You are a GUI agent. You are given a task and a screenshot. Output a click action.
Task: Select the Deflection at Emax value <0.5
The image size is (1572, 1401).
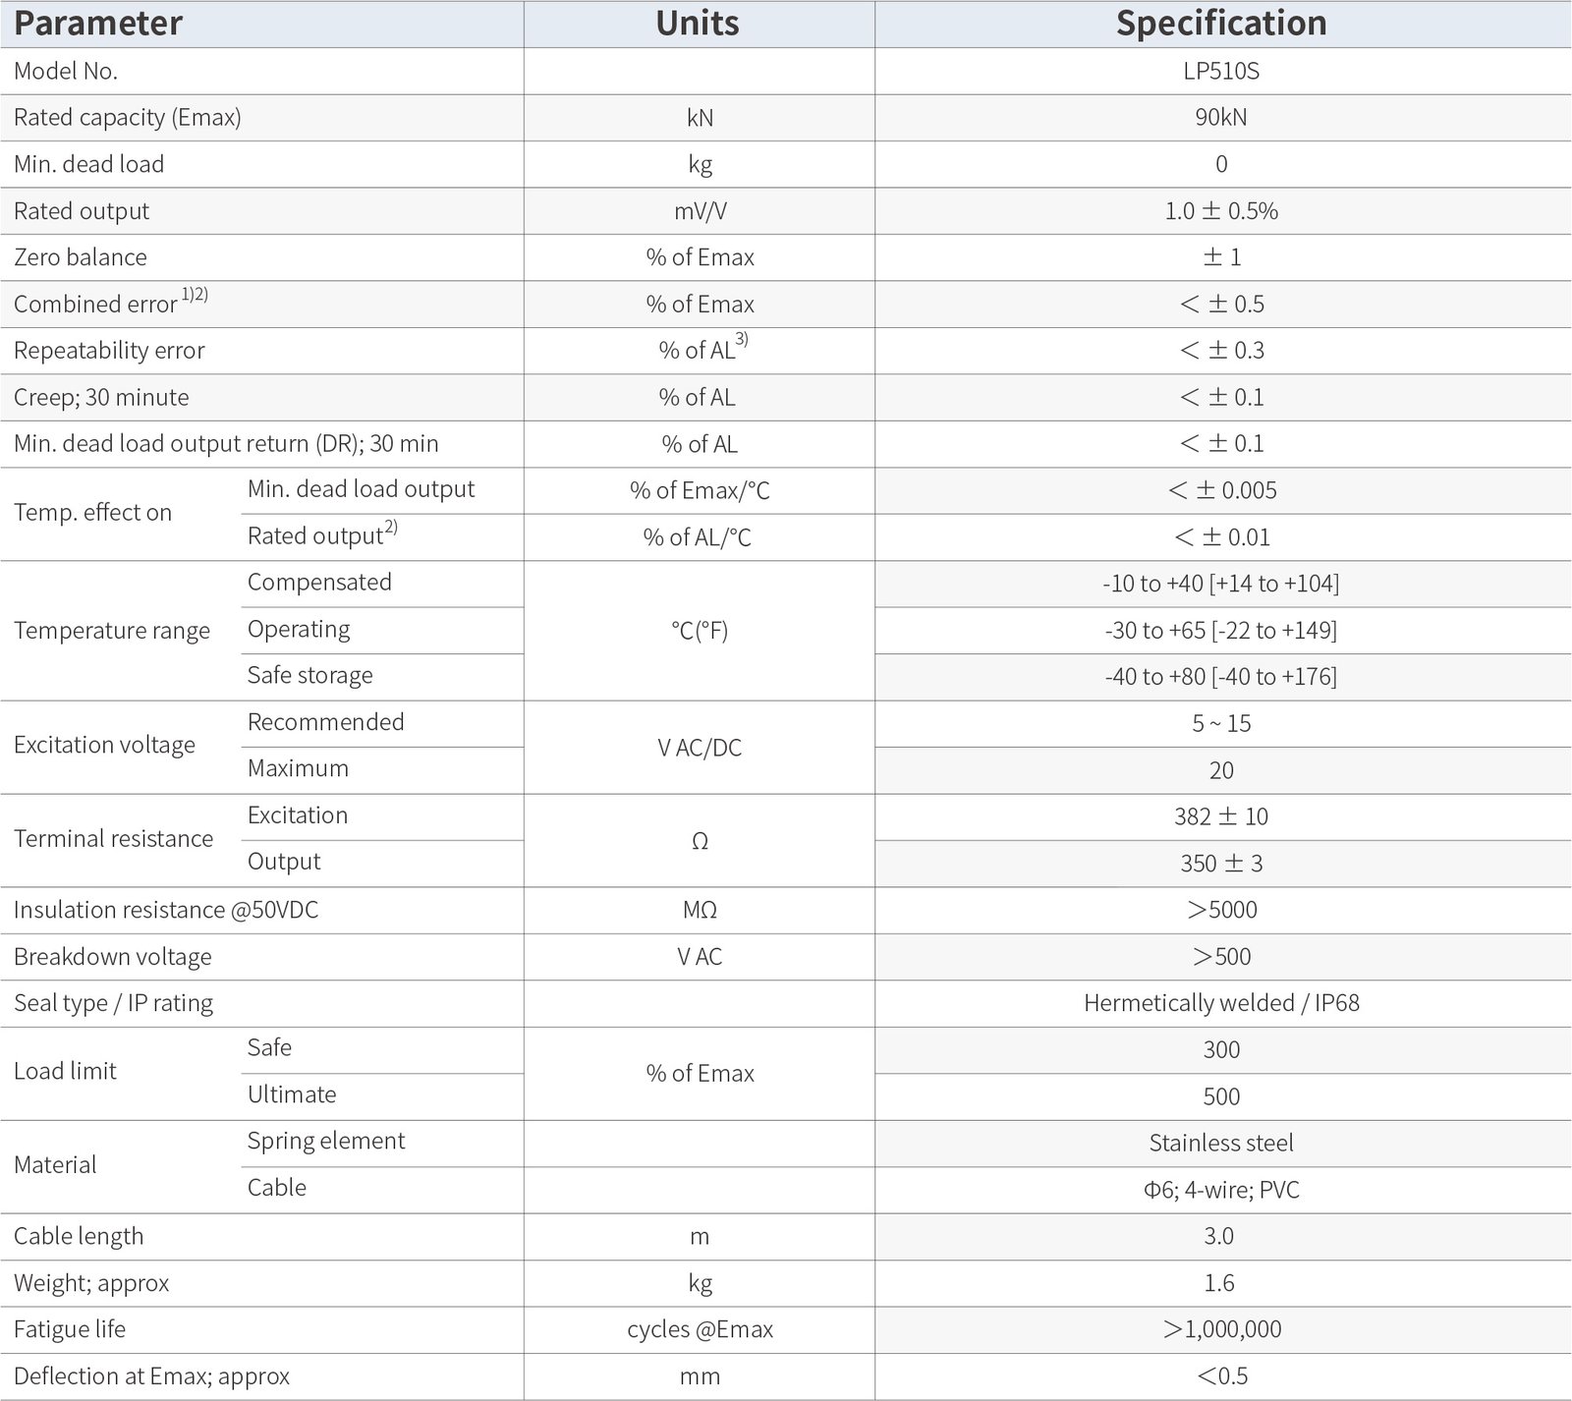point(1221,1376)
